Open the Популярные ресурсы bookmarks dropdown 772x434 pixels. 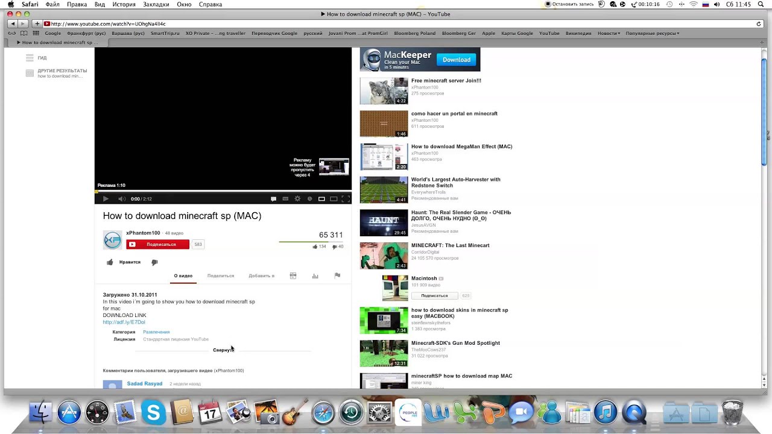click(653, 34)
